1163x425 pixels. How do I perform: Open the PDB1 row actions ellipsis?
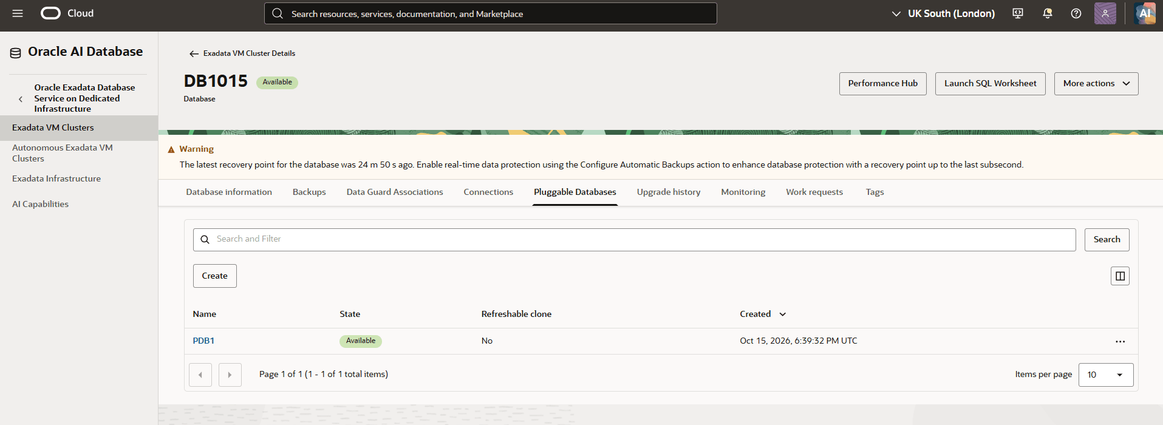(1120, 341)
